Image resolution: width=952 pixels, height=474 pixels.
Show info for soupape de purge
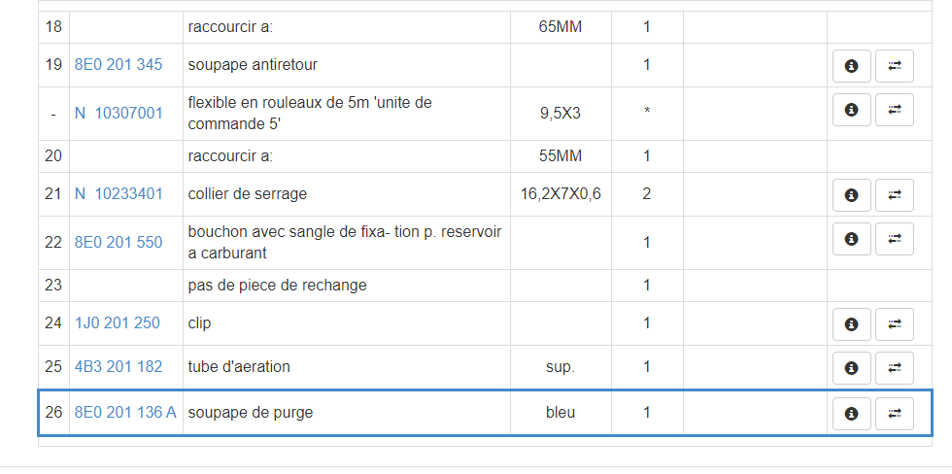tap(852, 414)
